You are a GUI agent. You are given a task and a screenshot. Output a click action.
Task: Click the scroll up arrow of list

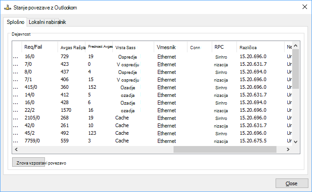pyautogui.click(x=296, y=46)
